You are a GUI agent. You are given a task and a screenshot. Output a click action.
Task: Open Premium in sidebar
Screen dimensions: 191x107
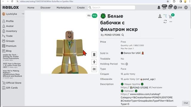pyautogui.click(x=9, y=46)
